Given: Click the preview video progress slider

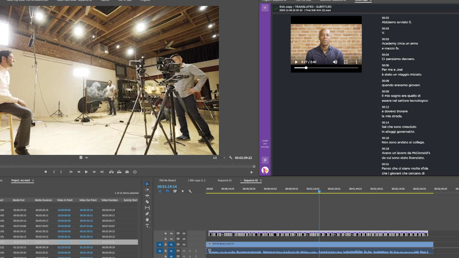Looking at the screenshot, I should pos(326,68).
